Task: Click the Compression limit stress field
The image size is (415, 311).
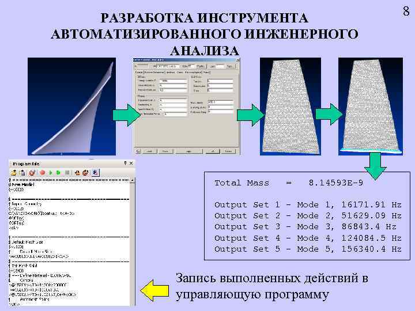Action: (220, 86)
